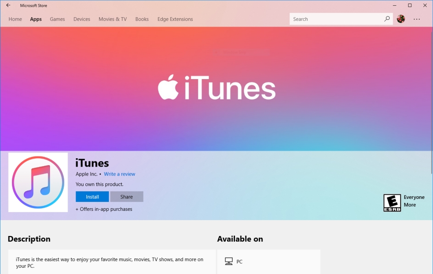Open the Write a review link
The width and height of the screenshot is (433, 274).
click(x=120, y=174)
